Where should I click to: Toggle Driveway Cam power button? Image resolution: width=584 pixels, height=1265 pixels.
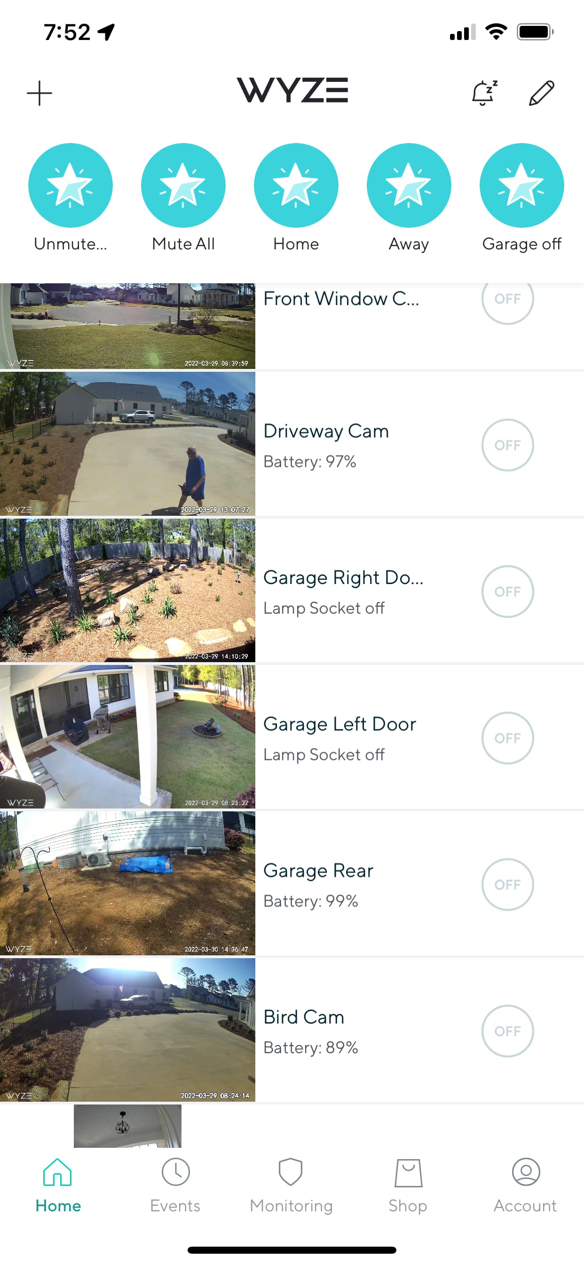507,445
